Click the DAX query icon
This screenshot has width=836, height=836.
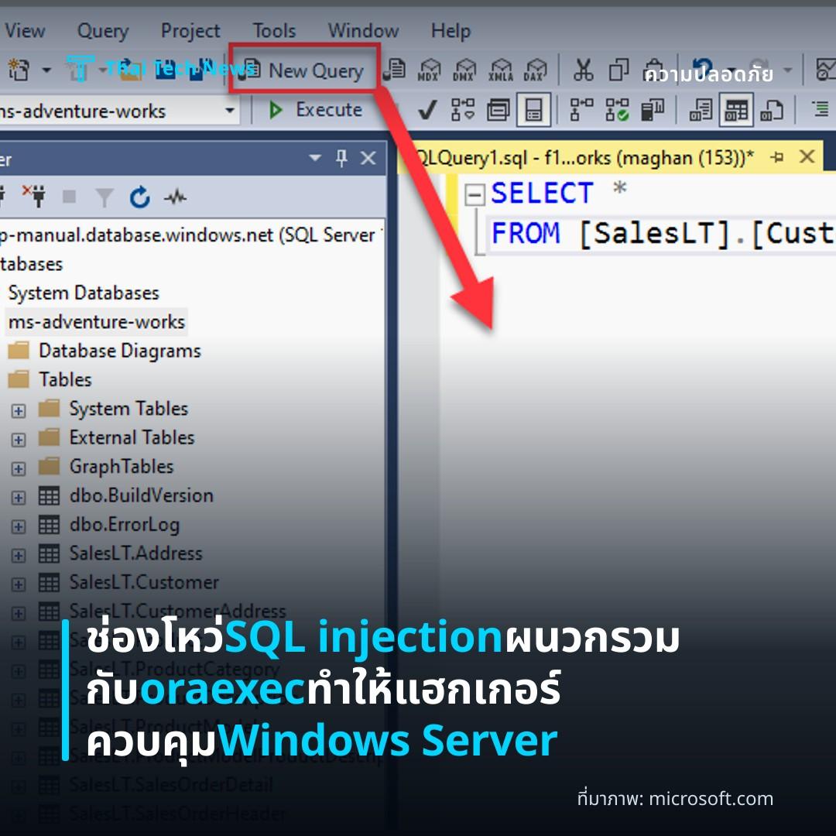click(535, 70)
